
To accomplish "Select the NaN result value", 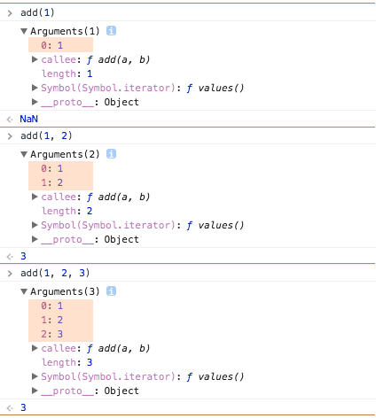I will 29,119.
